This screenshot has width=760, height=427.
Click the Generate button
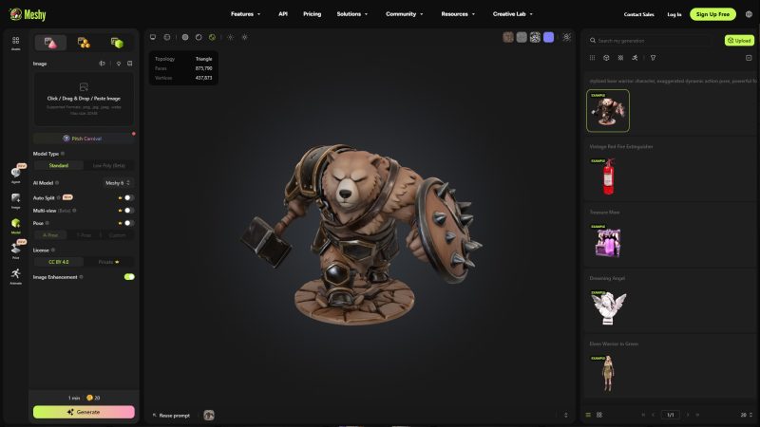84,412
